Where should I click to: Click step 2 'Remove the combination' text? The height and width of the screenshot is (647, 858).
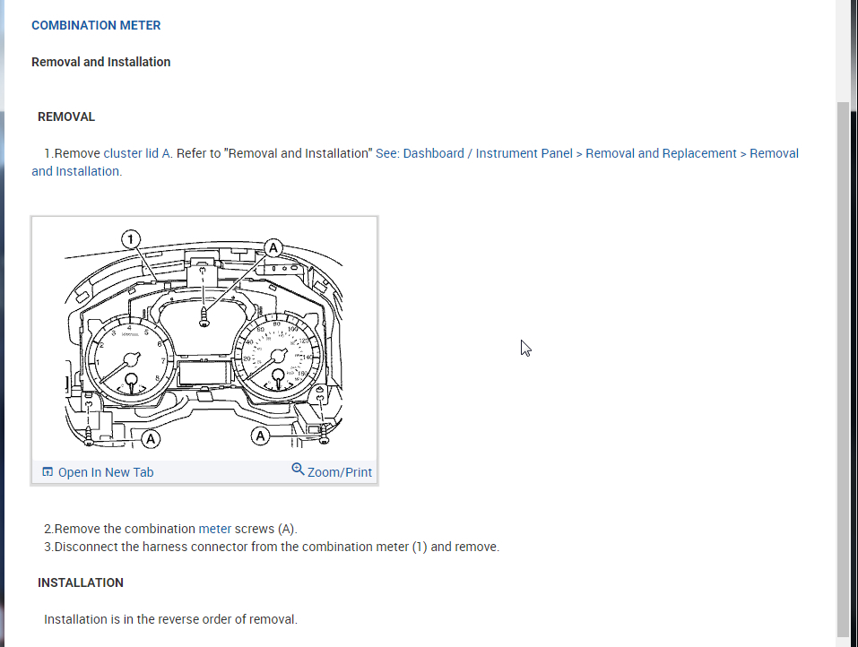point(170,529)
